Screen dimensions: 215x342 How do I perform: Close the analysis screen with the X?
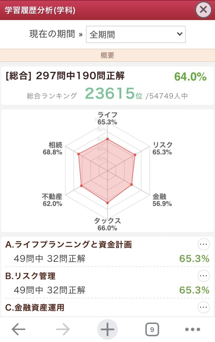(203, 10)
